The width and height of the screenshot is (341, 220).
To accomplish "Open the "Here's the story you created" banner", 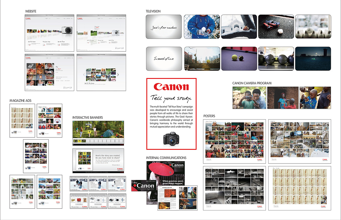I will point(98,161).
